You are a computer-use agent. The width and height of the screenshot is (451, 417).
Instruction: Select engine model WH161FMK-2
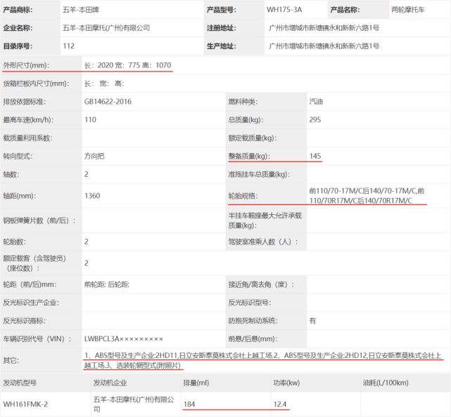25,404
